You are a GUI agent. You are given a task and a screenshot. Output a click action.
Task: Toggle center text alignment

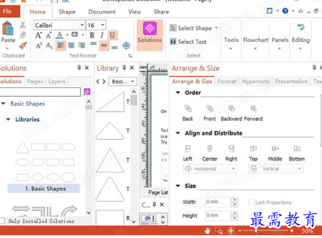71,45
